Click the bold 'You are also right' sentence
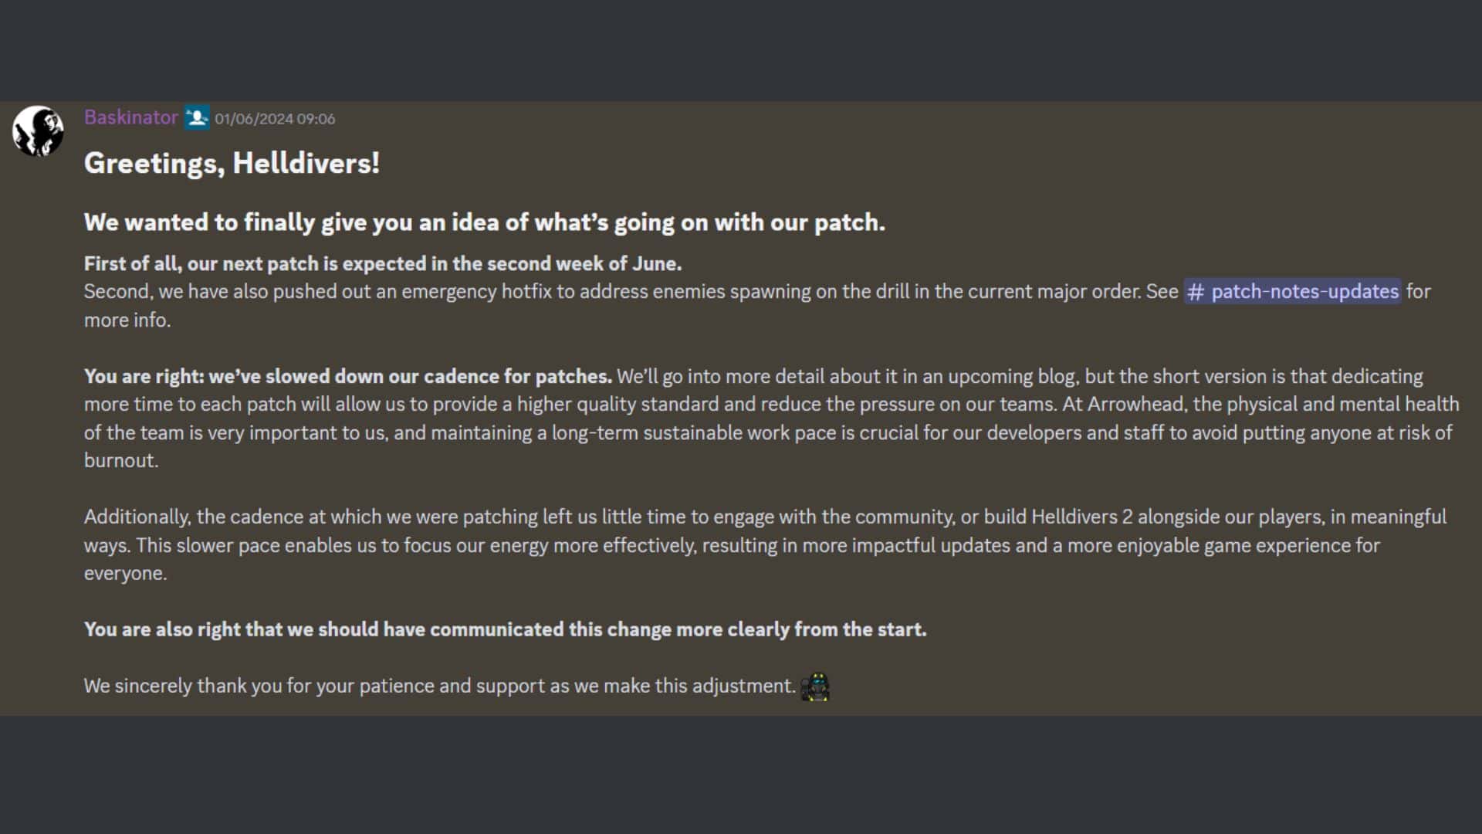The height and width of the screenshot is (834, 1482). coord(506,629)
